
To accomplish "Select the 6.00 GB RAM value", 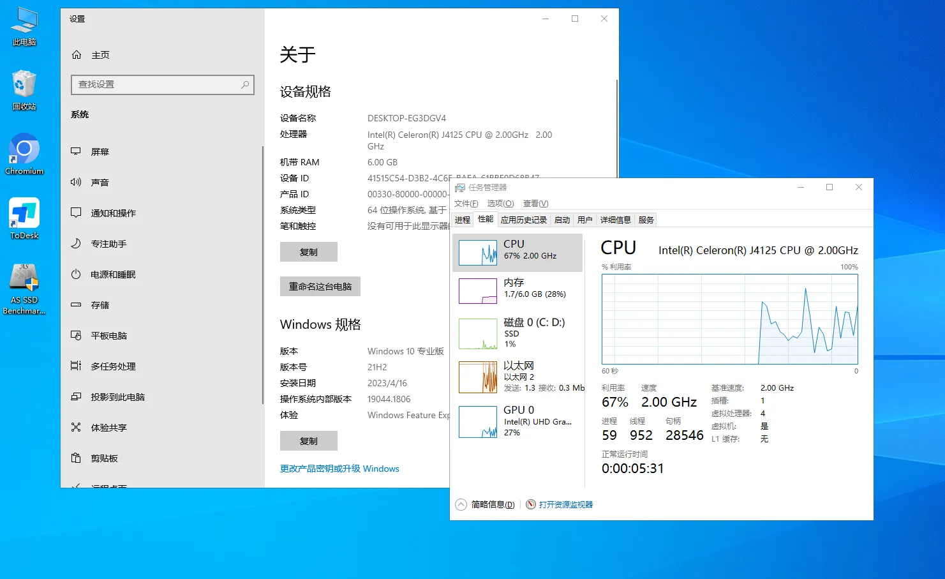I will 382,162.
